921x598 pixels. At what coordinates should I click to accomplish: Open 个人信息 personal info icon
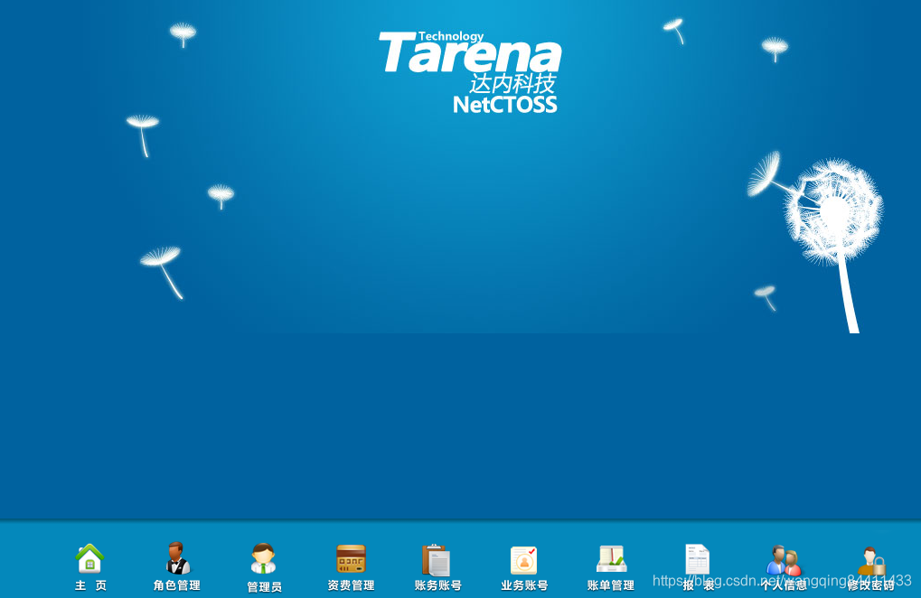tap(785, 560)
